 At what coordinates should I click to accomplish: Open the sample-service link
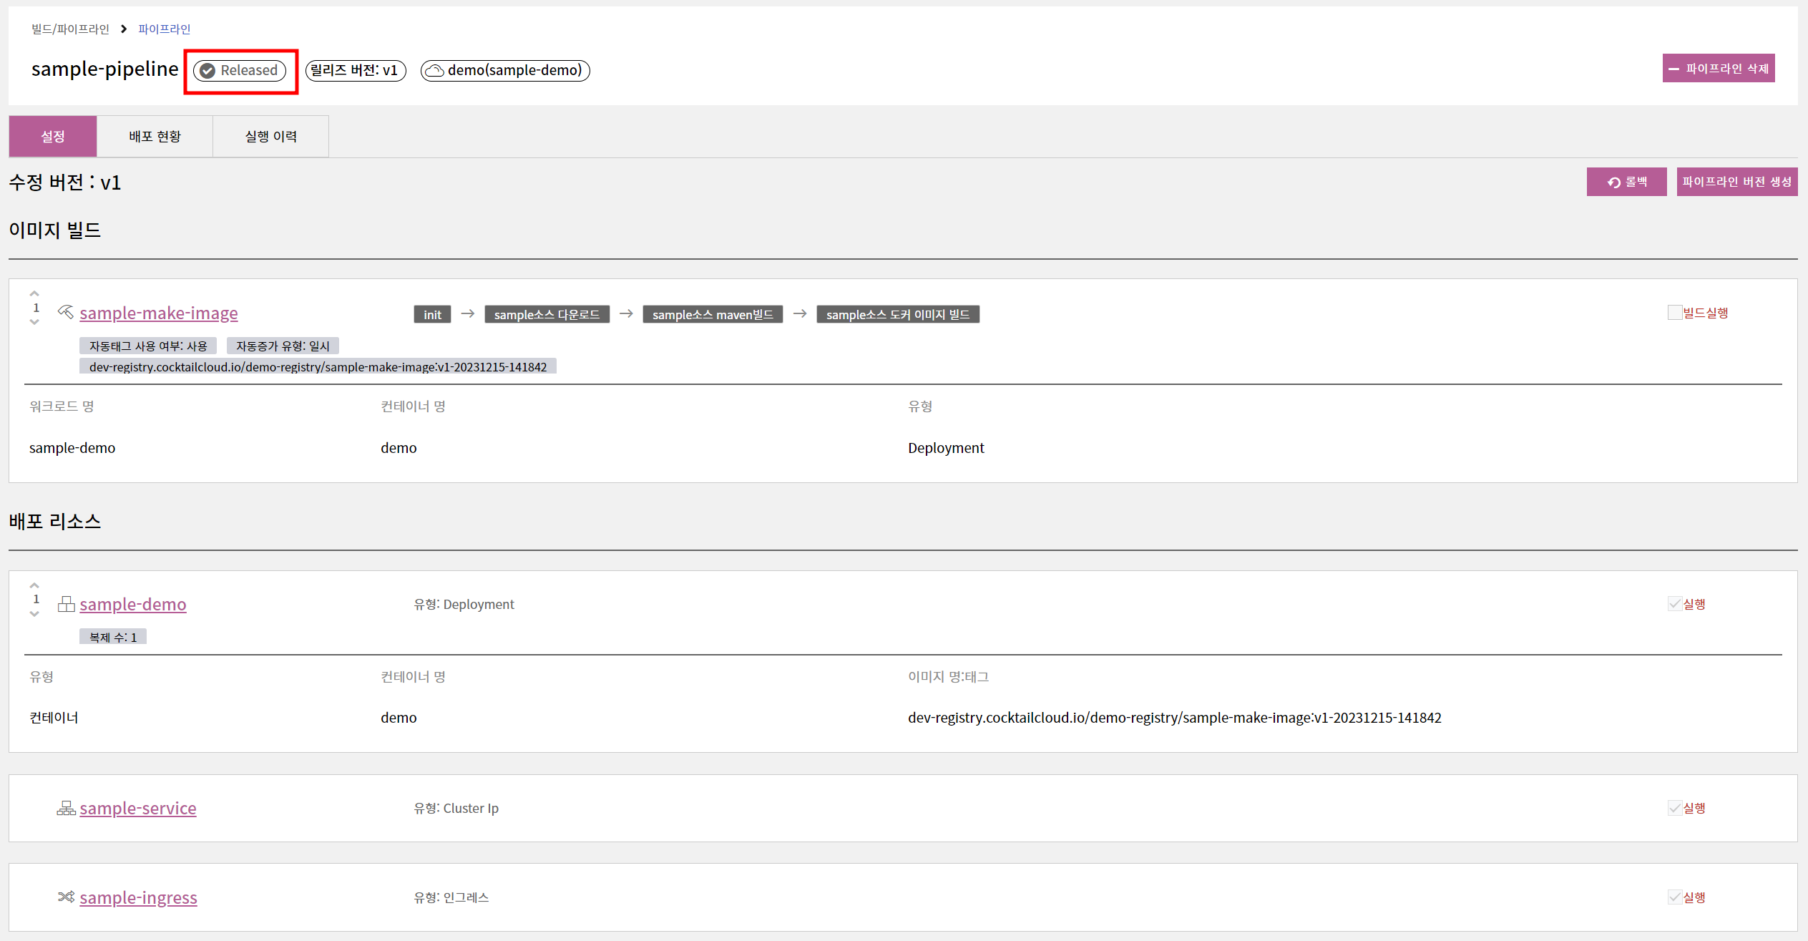tap(137, 808)
